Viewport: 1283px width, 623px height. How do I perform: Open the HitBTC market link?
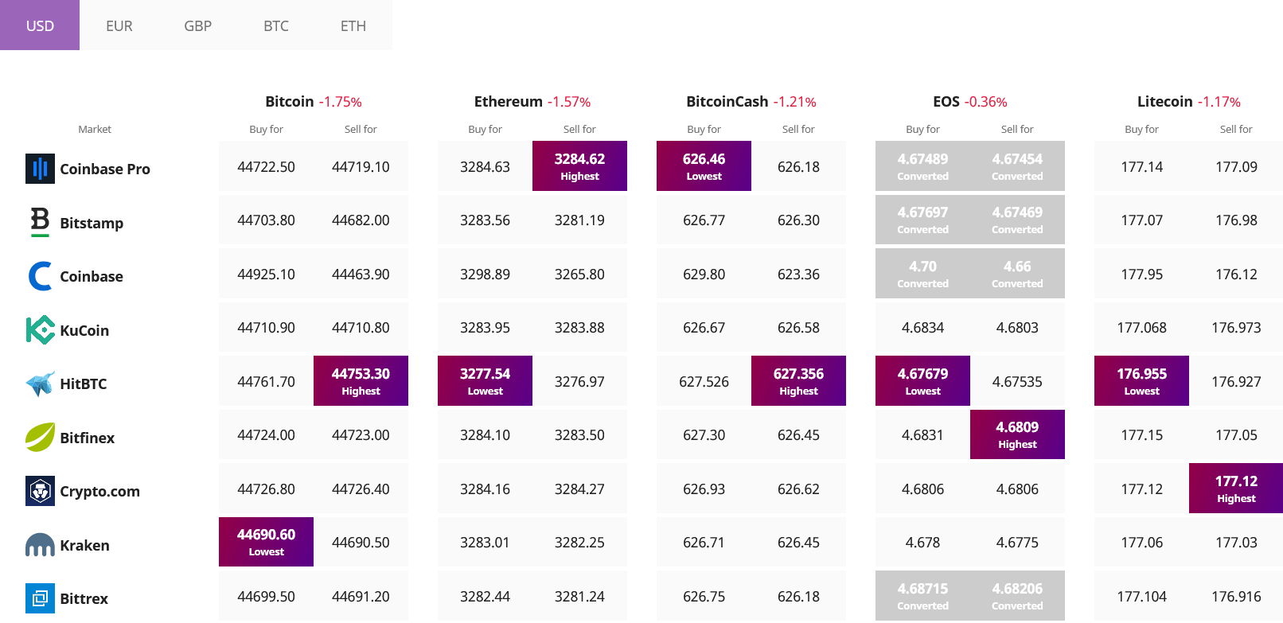pos(84,384)
